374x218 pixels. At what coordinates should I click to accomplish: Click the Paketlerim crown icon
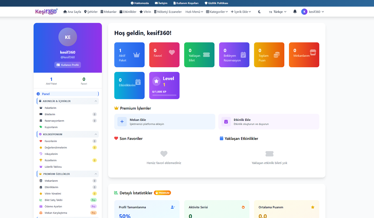pyautogui.click(x=41, y=108)
